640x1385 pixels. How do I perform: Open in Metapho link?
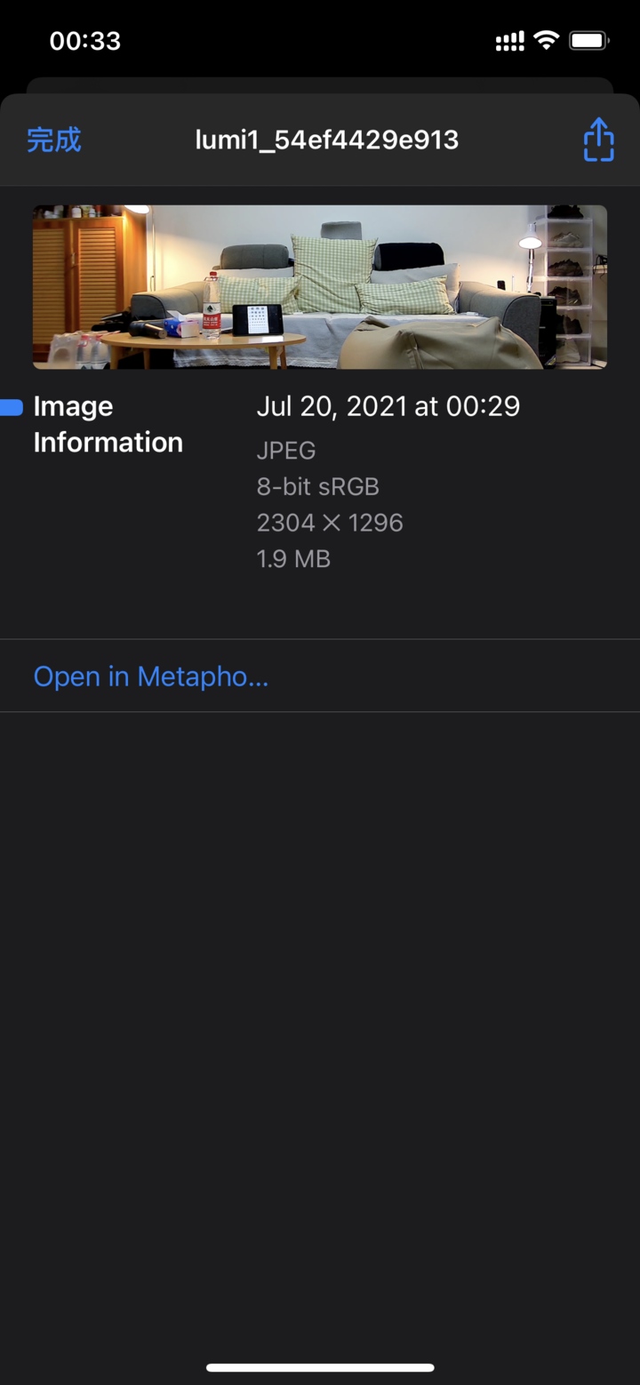click(151, 676)
